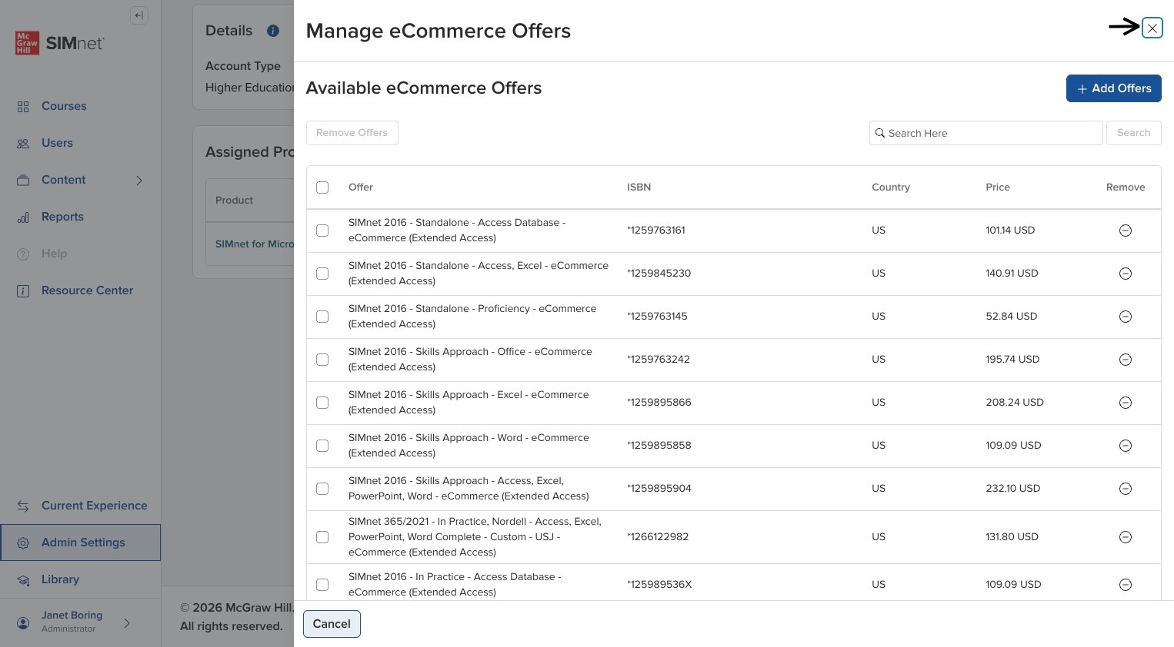
Task: Click the ISBN column header
Action: [639, 187]
